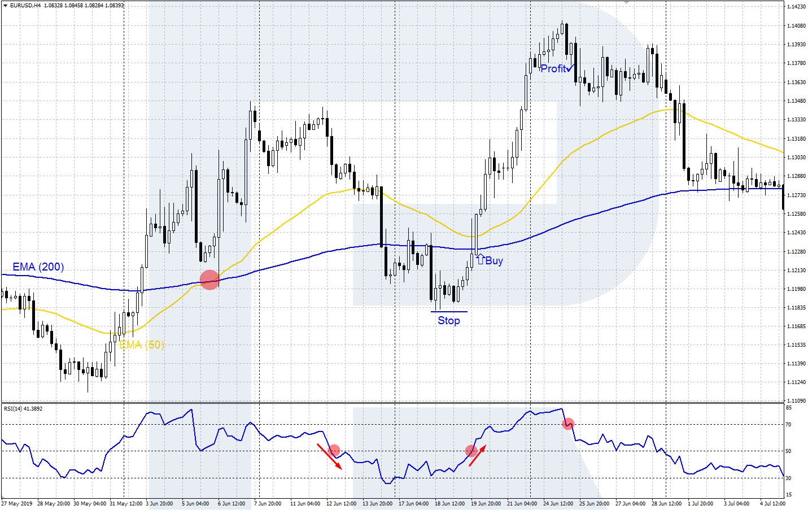Click price level 1.11835 on the axis

pyautogui.click(x=796, y=308)
